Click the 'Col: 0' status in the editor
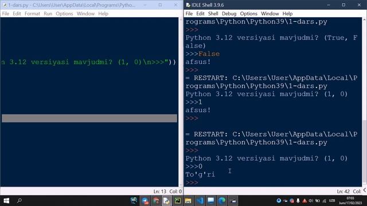The width and height of the screenshot is (367, 206). pos(175,192)
